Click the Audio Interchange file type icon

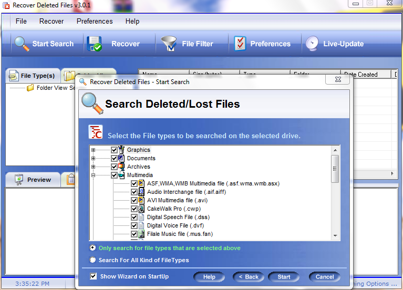coord(141,192)
